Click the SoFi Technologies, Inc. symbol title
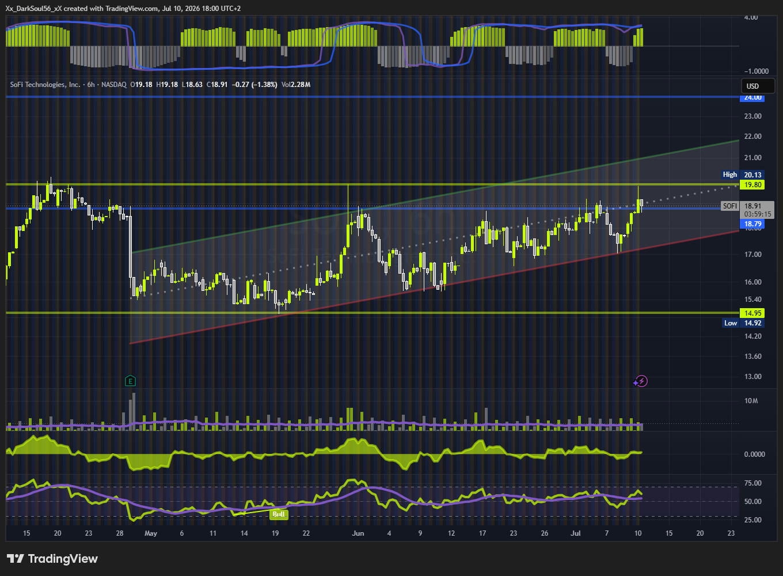This screenshot has width=783, height=576. tap(45, 85)
